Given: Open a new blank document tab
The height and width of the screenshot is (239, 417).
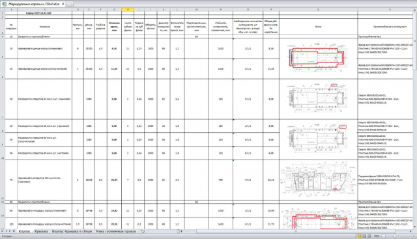Looking at the screenshot, I should [x=70, y=4].
